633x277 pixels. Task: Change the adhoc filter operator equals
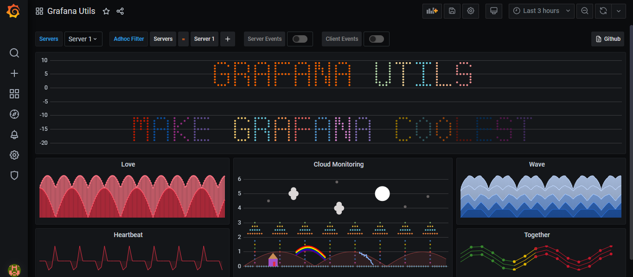coord(183,39)
